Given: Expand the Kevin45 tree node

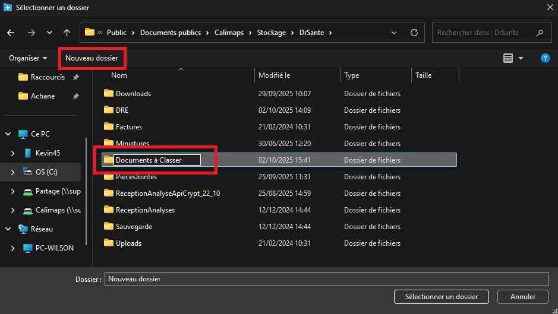Looking at the screenshot, I should (13, 153).
